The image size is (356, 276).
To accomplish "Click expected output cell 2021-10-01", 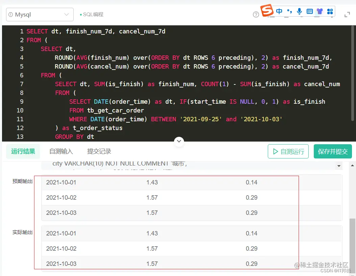I will 61,182.
